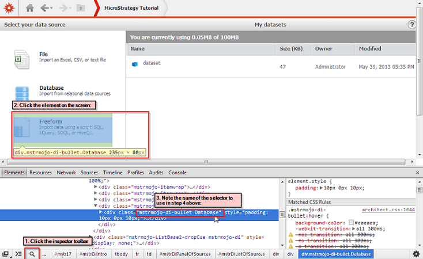Click the Back arrow icon

click(x=44, y=8)
